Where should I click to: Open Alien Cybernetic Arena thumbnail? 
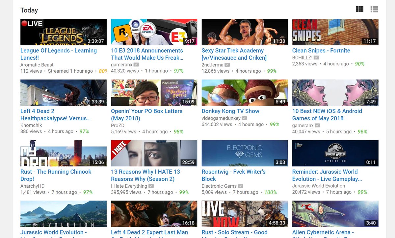(335, 214)
